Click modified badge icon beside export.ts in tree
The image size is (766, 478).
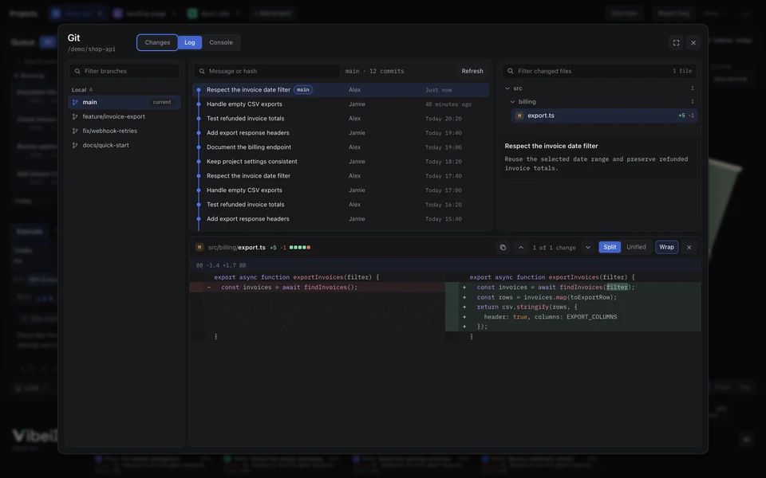click(519, 116)
